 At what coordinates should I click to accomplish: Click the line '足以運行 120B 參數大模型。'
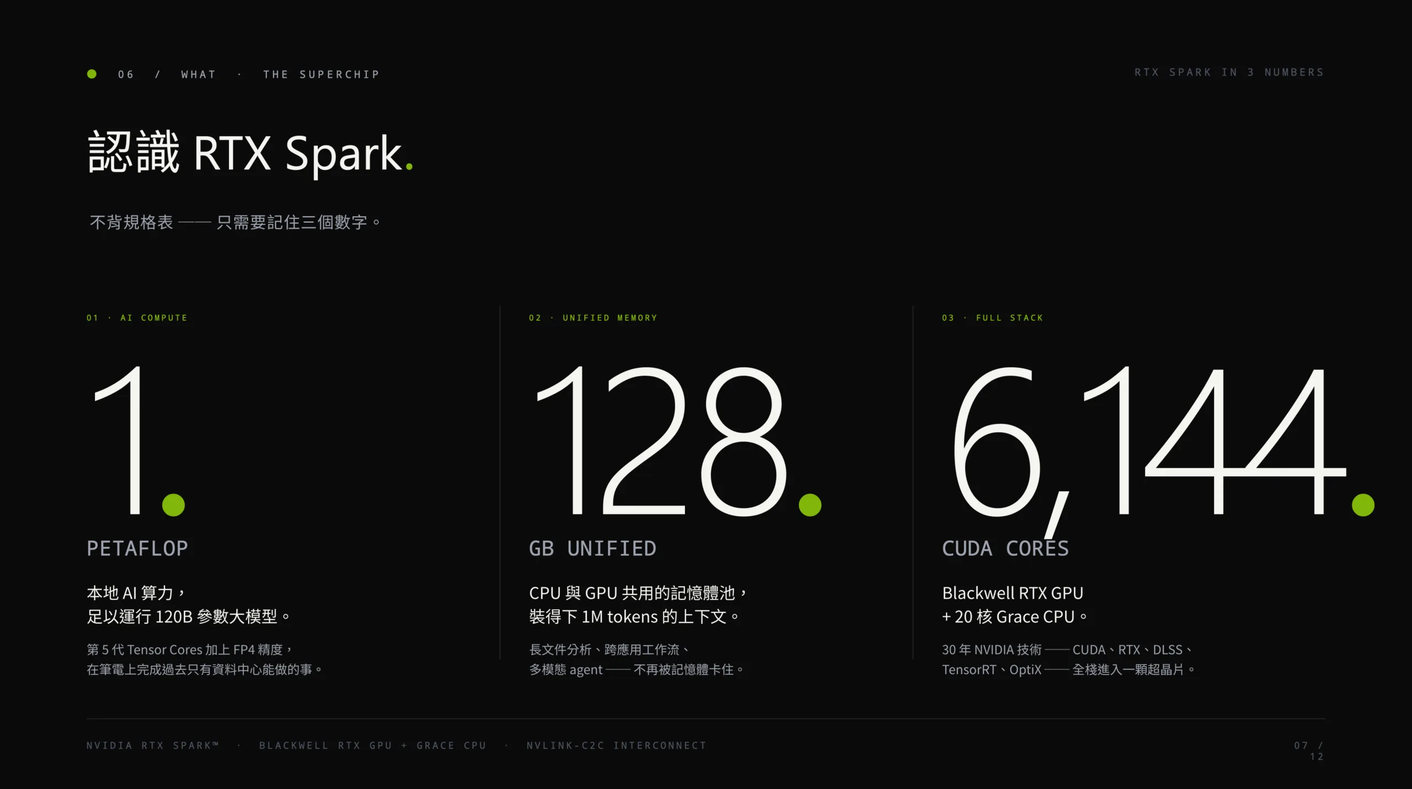point(188,616)
